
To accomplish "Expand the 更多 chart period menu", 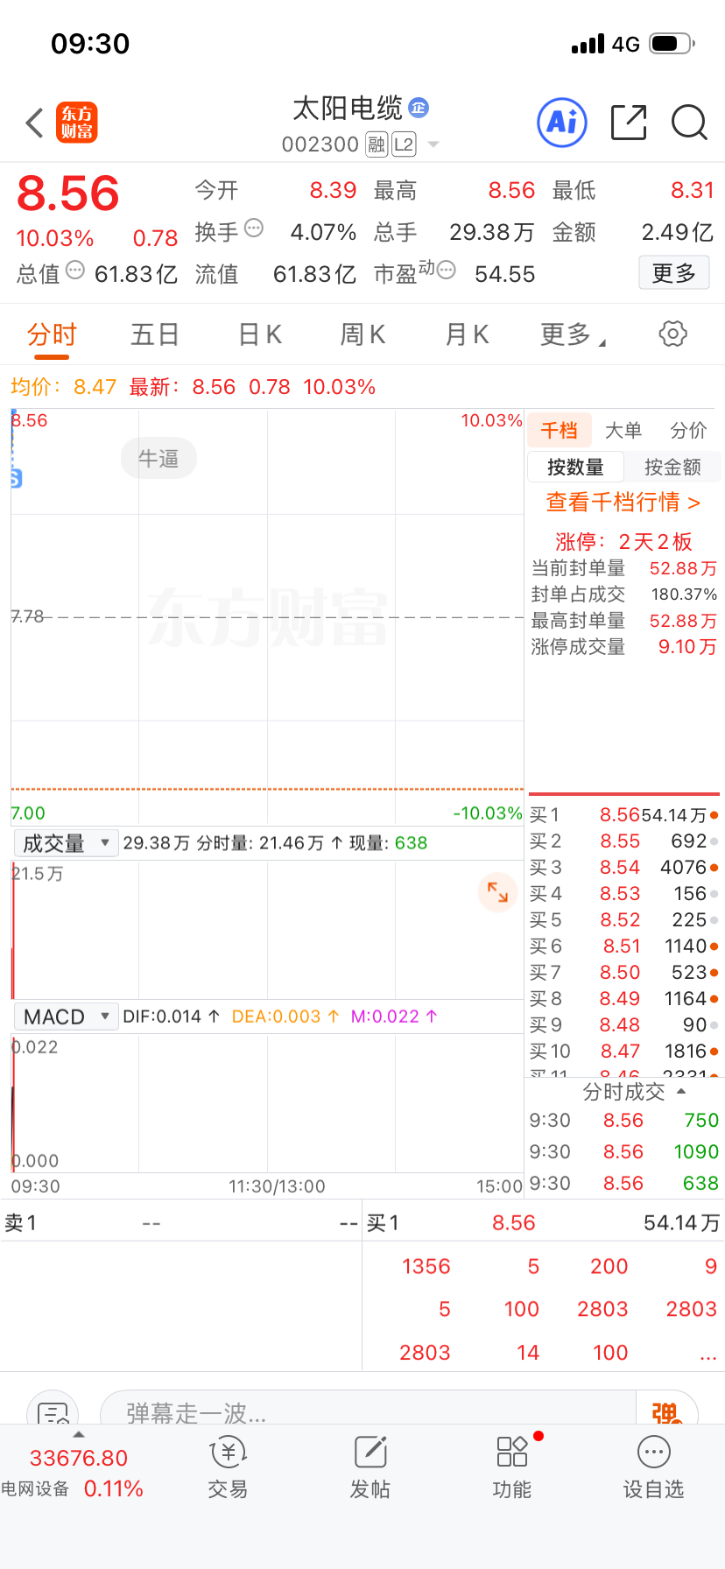I will (574, 334).
